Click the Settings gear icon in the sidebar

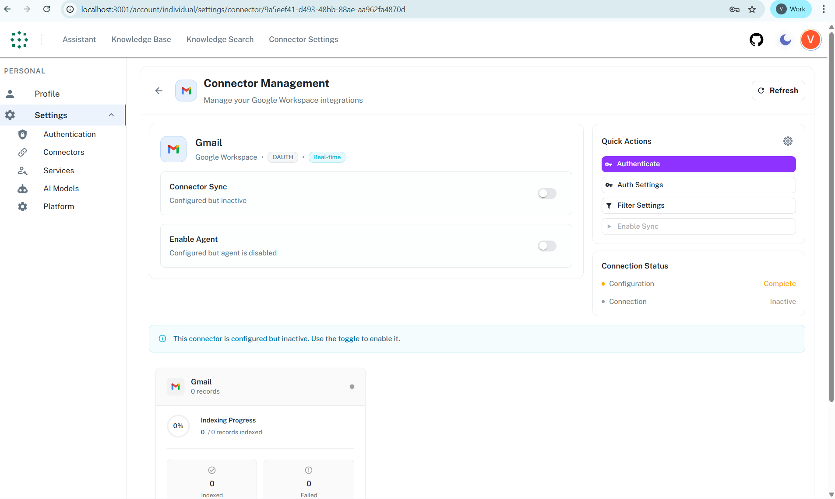coord(10,115)
